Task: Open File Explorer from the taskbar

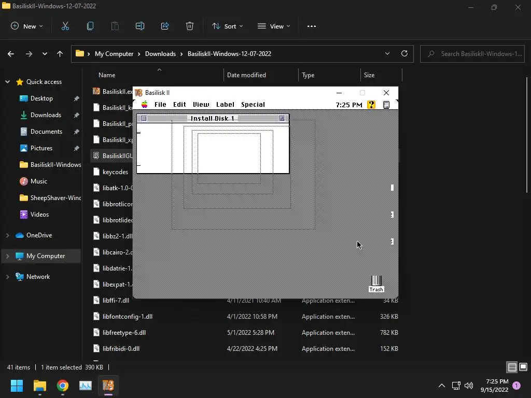Action: (39, 386)
